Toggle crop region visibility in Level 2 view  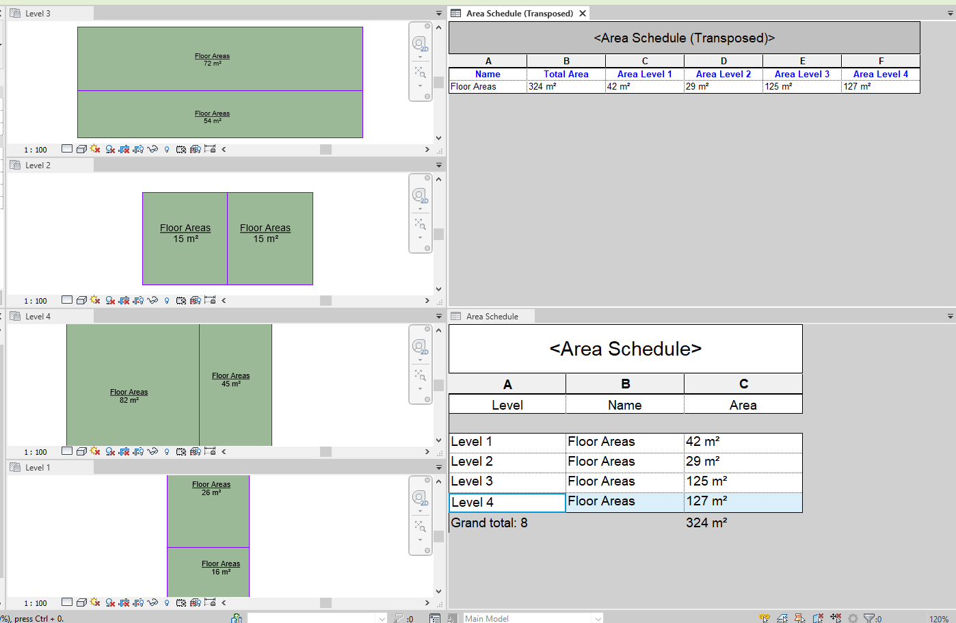click(x=139, y=300)
